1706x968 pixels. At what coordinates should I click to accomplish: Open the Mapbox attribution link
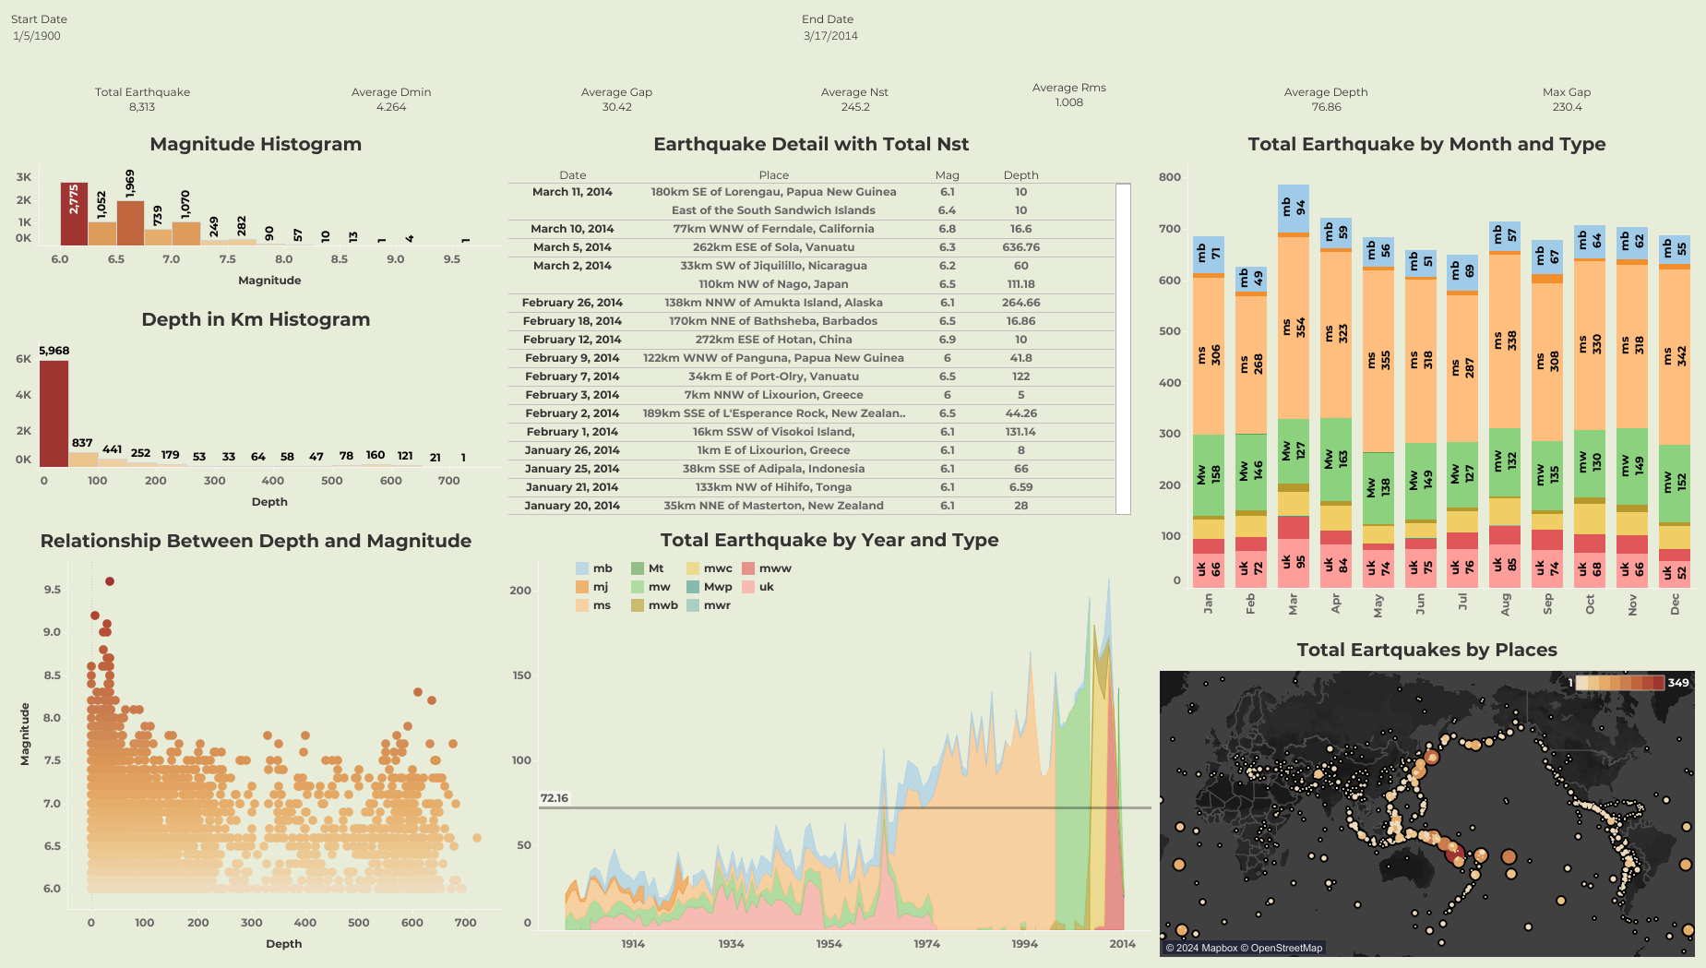[x=1201, y=948]
